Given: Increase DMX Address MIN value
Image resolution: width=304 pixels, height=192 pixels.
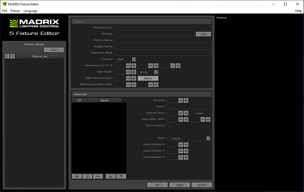Looking at the screenshot, I should 134,85.
